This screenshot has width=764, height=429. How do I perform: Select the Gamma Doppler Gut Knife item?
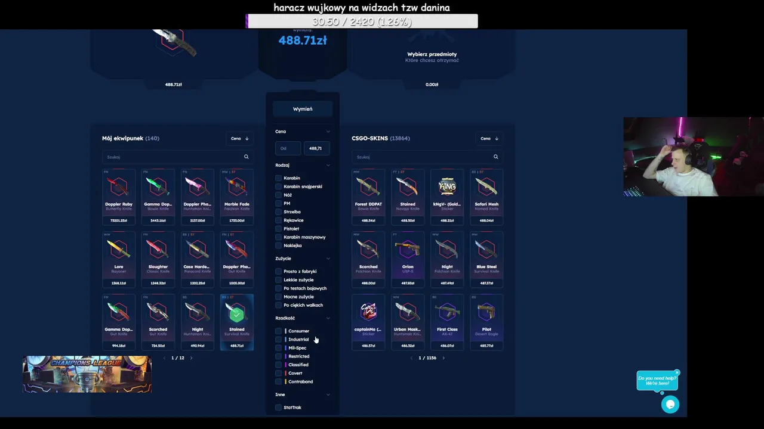coord(119,322)
